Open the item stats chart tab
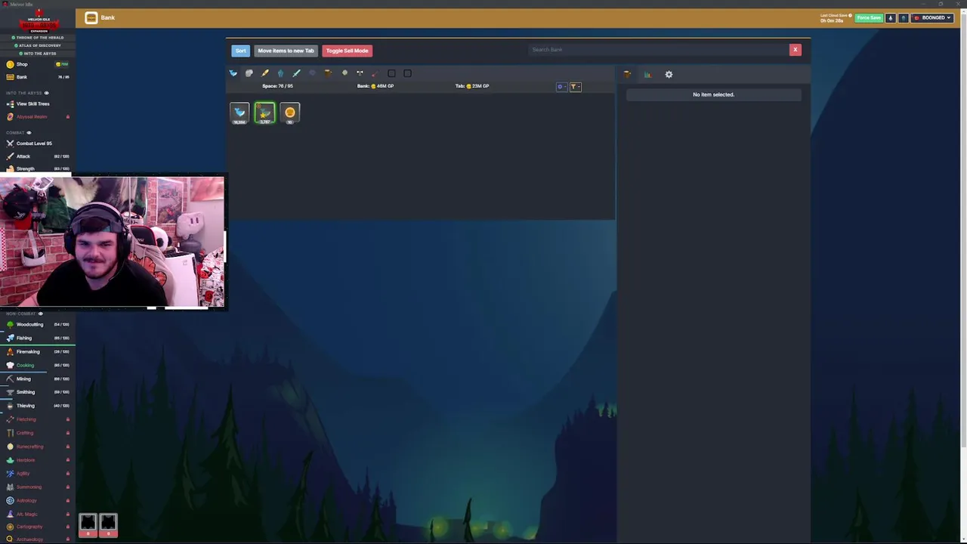This screenshot has width=967, height=544. [647, 74]
